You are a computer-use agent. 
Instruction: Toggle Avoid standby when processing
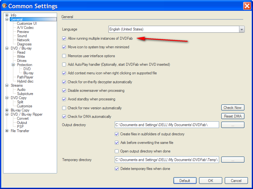[64, 99]
